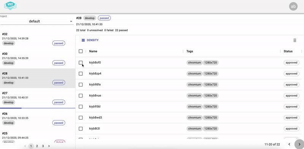Toggle the select-all checkbox in header
304x149 pixels.
click(x=81, y=51)
